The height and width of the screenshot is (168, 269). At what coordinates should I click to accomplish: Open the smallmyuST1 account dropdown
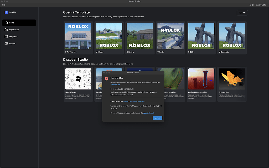click(x=261, y=5)
